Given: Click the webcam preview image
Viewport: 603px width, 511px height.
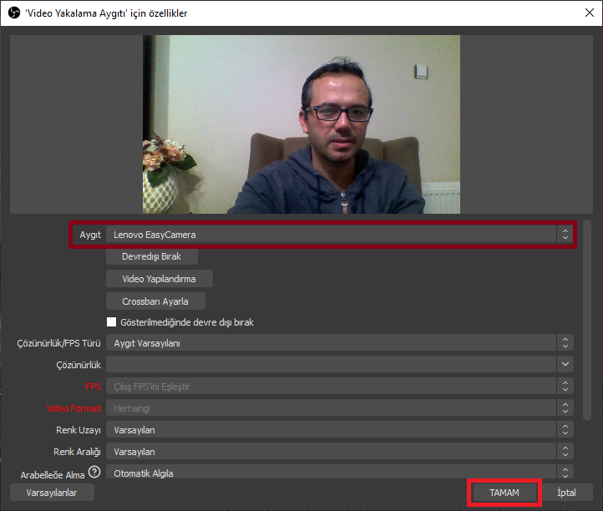Looking at the screenshot, I should click(301, 124).
